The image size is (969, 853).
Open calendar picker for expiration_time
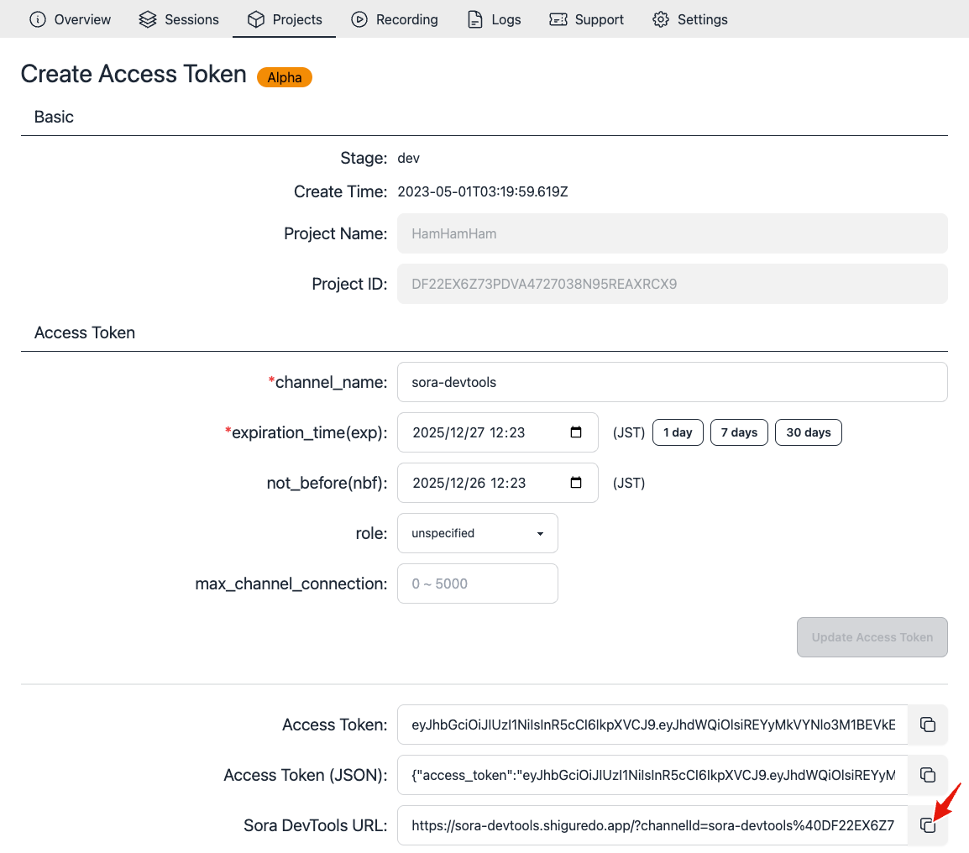576,432
